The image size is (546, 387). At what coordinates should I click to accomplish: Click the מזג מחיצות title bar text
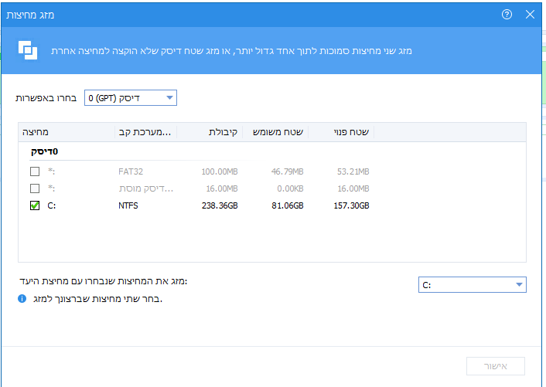coord(36,15)
